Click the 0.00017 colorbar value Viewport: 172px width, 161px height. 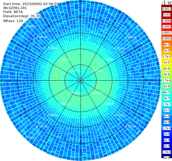pos(167,33)
